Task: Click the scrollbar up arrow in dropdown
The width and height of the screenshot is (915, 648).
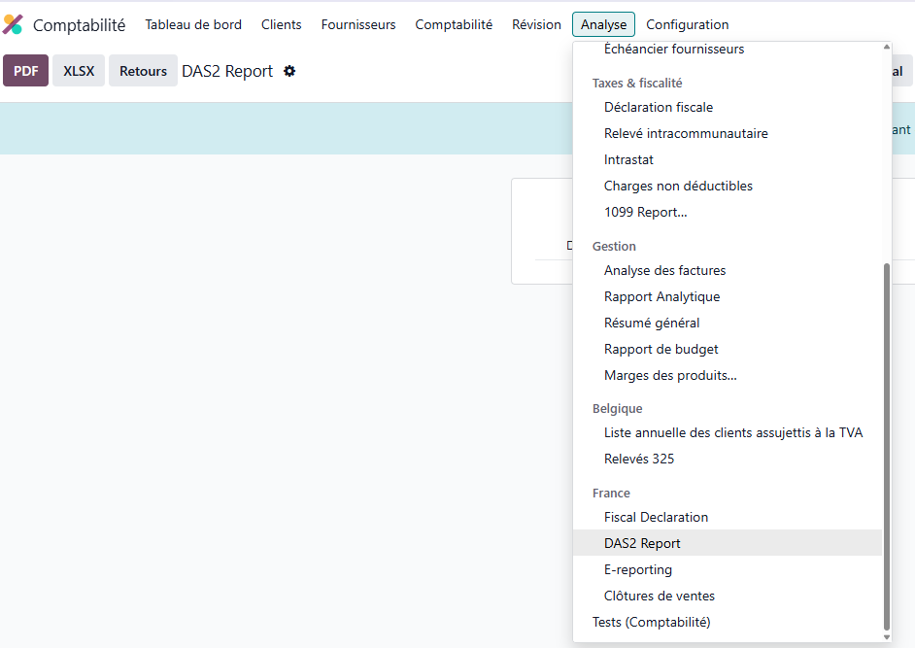Action: coord(887,47)
